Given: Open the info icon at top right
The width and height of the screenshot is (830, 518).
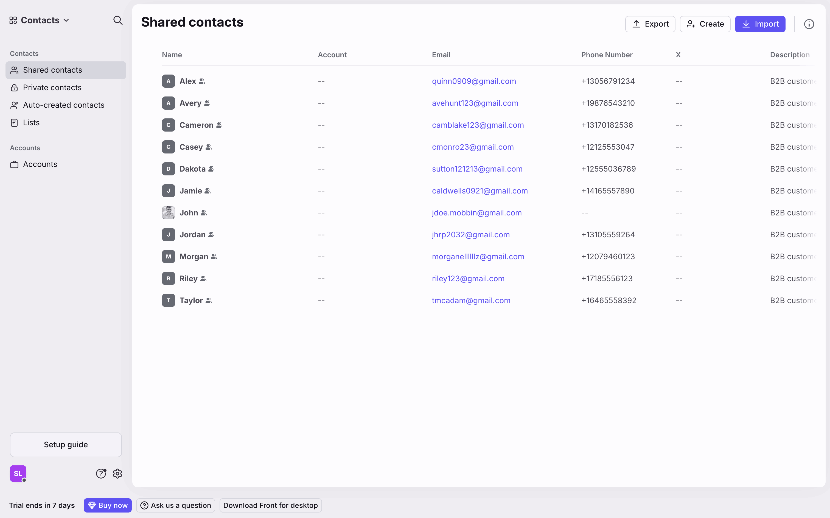Looking at the screenshot, I should (x=809, y=24).
